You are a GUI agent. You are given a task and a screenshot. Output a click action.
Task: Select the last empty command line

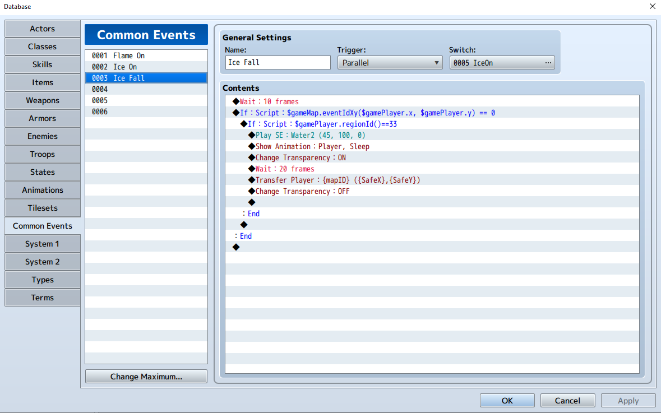[x=432, y=247]
